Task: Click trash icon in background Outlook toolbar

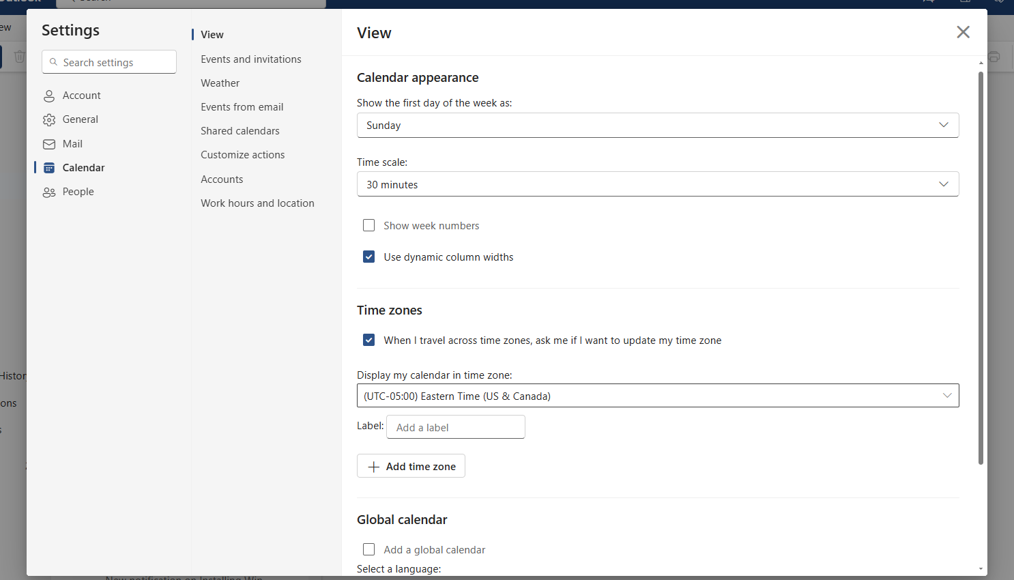Action: pos(20,57)
